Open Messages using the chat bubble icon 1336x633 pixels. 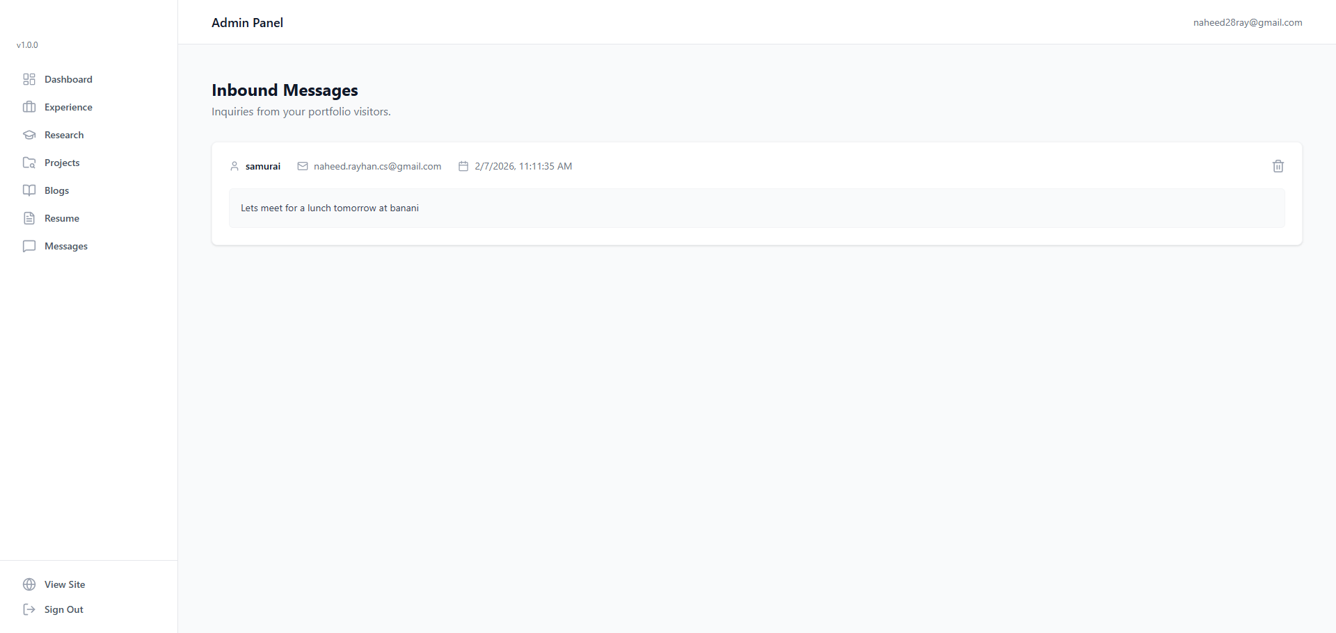[29, 246]
